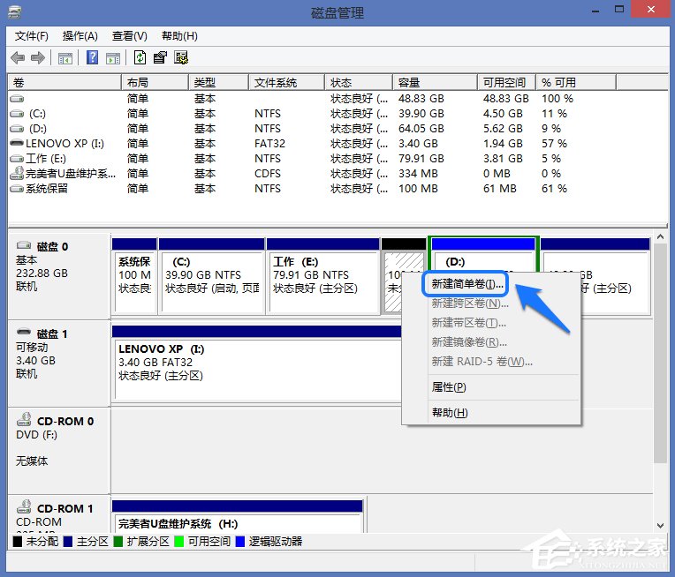Select the 完美者U盘维护系统 (H:) partition block
The height and width of the screenshot is (577, 675).
pos(237,516)
